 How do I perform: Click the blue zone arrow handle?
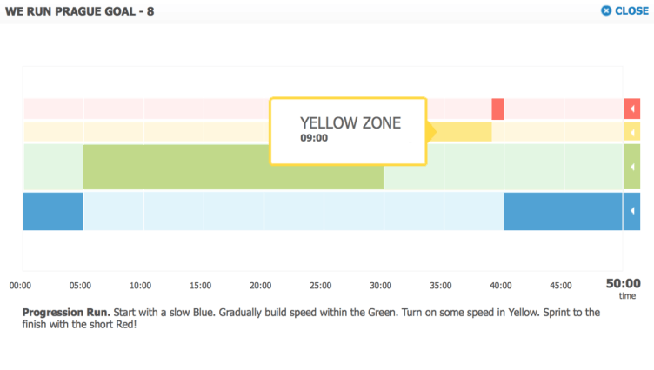[x=632, y=211]
